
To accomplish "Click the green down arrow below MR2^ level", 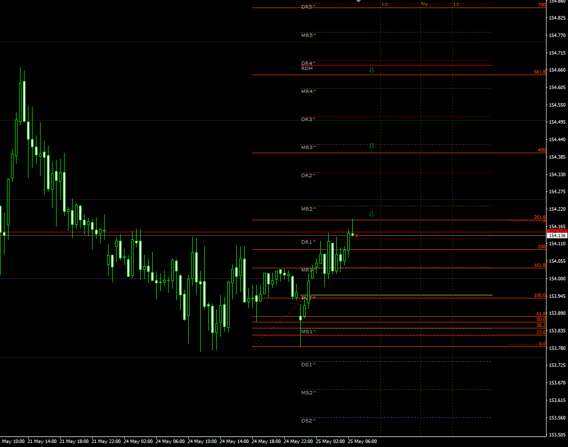I will [x=371, y=214].
